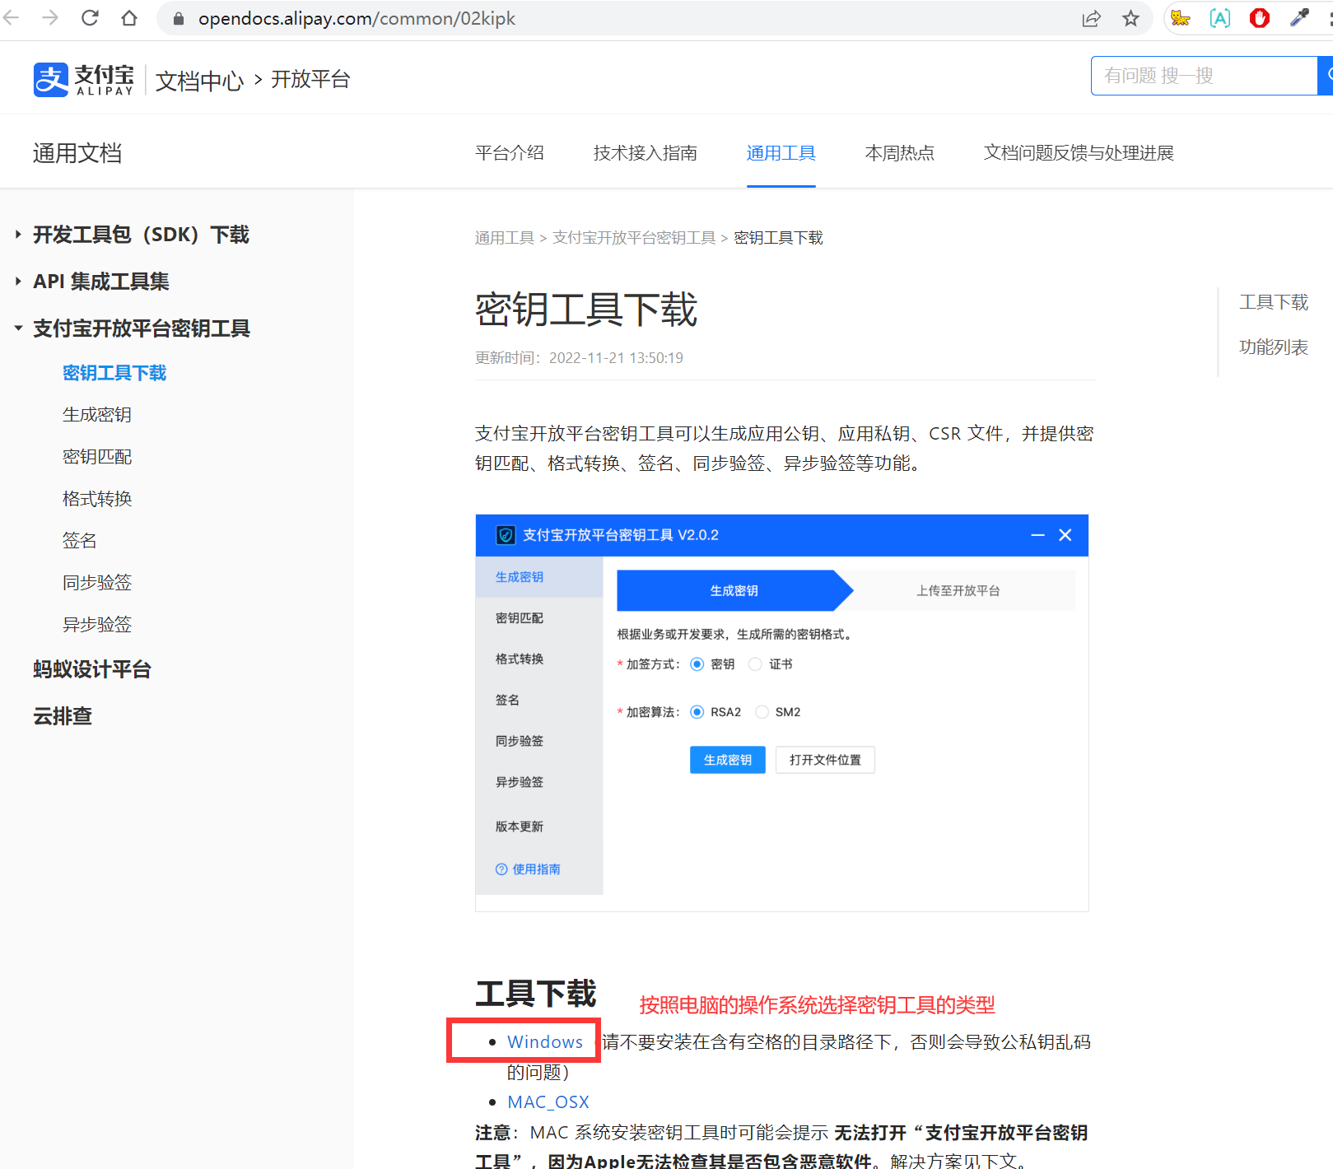The height and width of the screenshot is (1169, 1333).
Task: Click the Windows download link
Action: 544,1042
